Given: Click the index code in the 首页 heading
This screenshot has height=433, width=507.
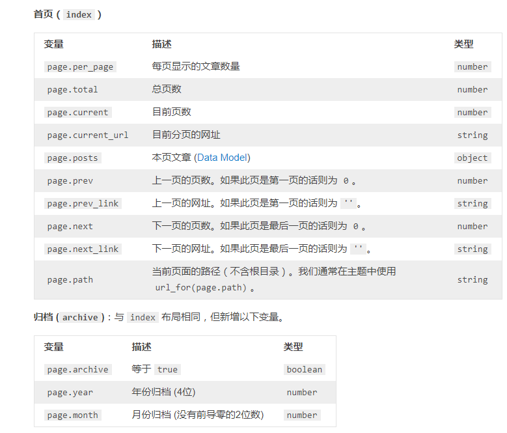Looking at the screenshot, I should [79, 15].
